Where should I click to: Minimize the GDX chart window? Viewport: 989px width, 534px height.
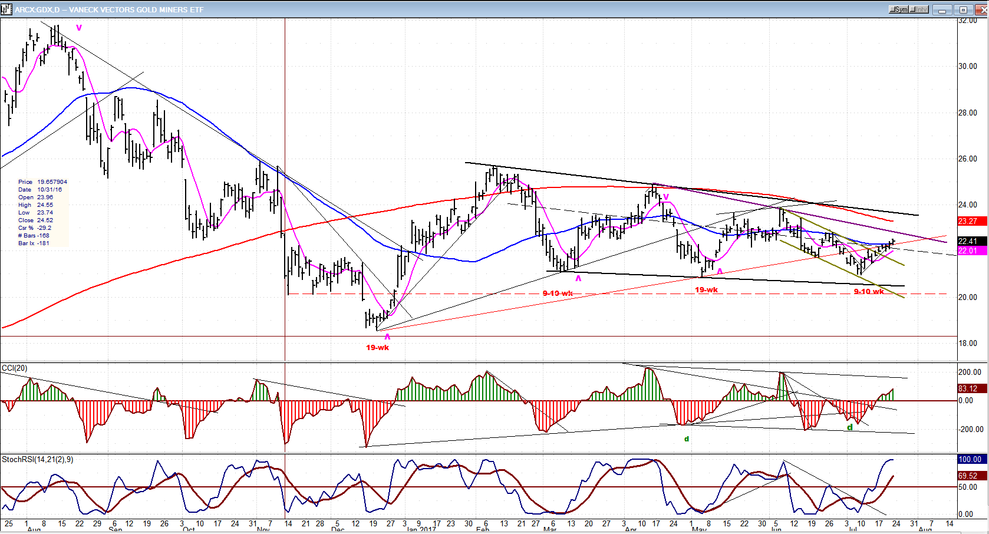coord(943,9)
